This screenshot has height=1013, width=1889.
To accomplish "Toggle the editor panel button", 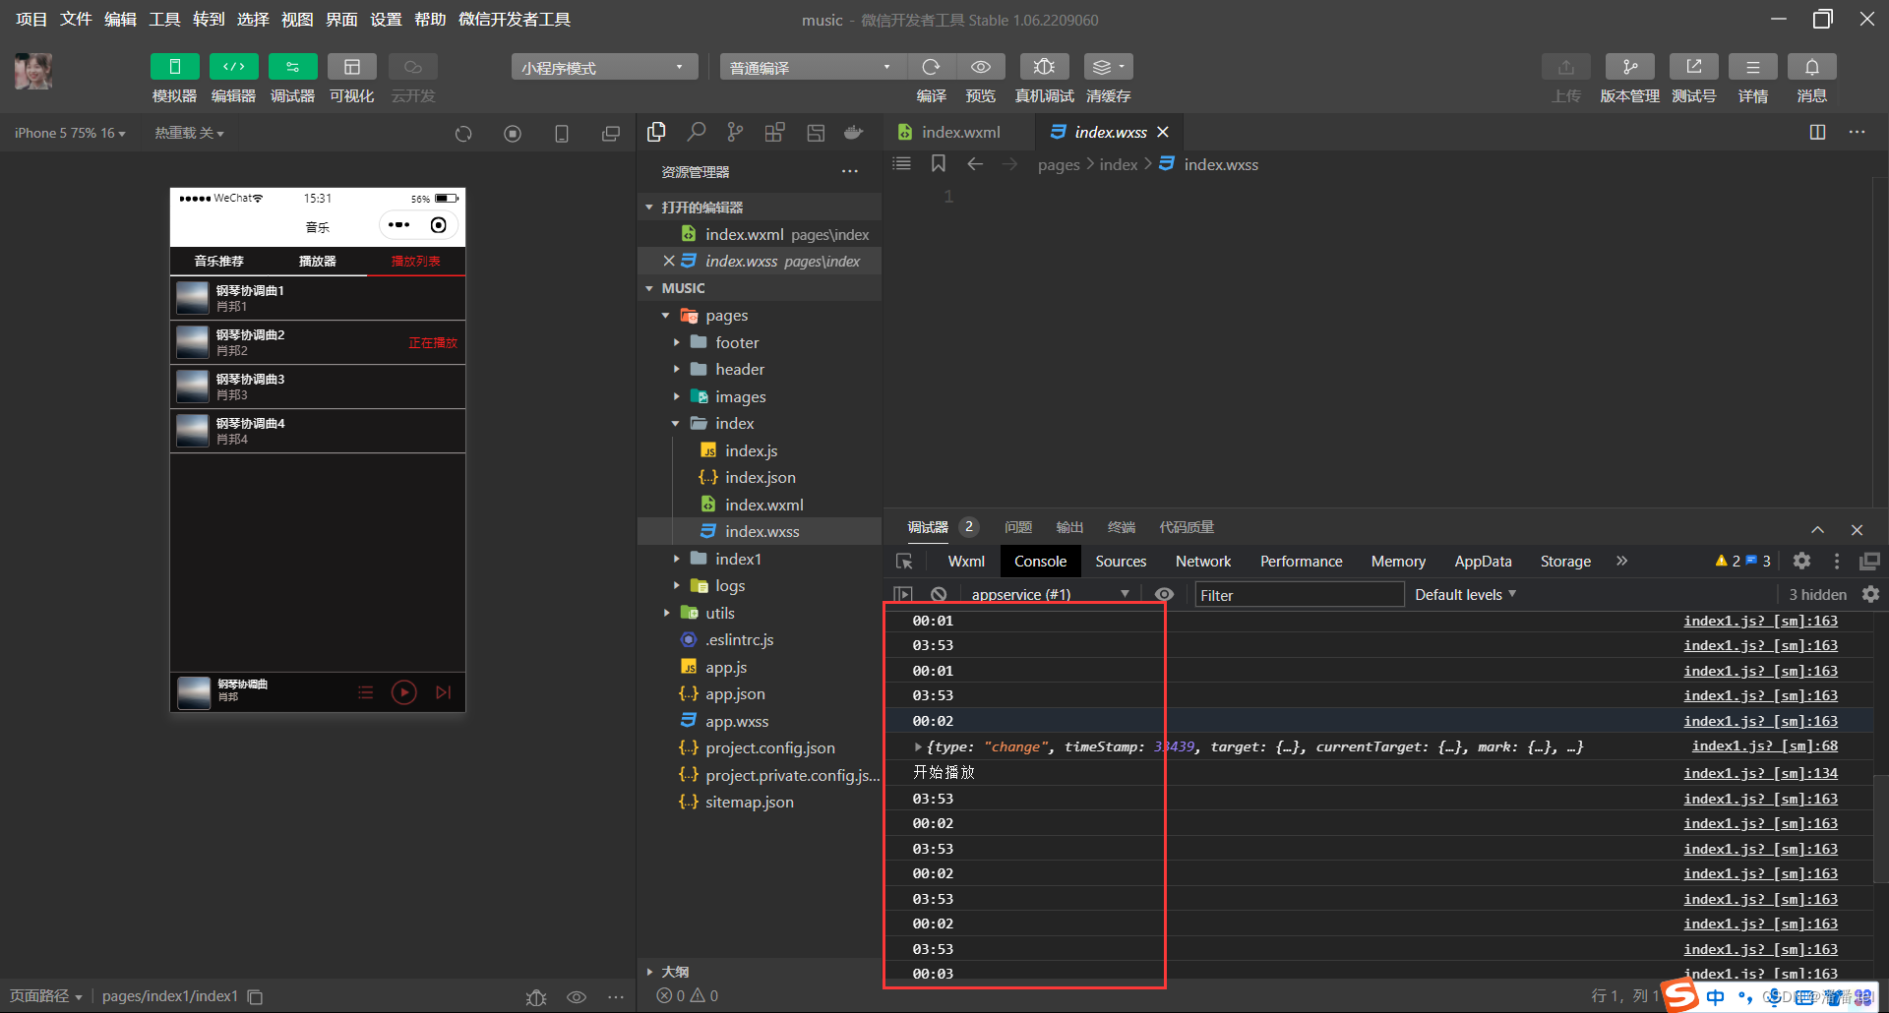I will (234, 67).
